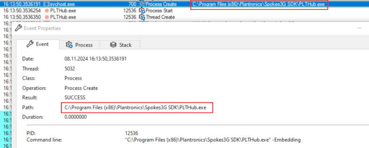Click the Date: label
Image resolution: width=369 pixels, height=148 pixels.
(28, 59)
